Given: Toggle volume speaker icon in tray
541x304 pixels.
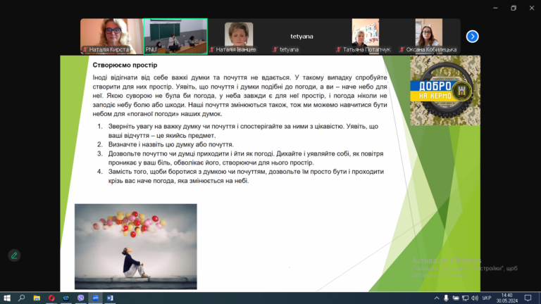Looking at the screenshot, I should pos(475,298).
